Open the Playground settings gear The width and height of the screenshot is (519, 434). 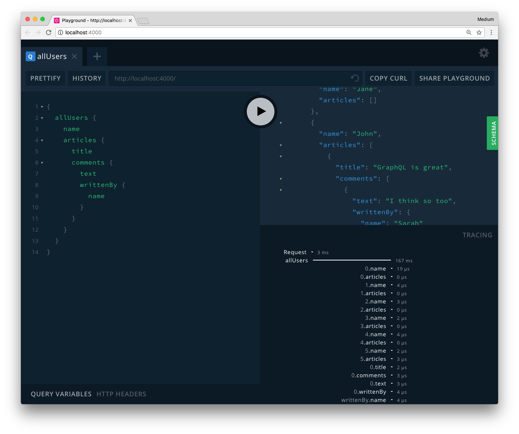[484, 53]
